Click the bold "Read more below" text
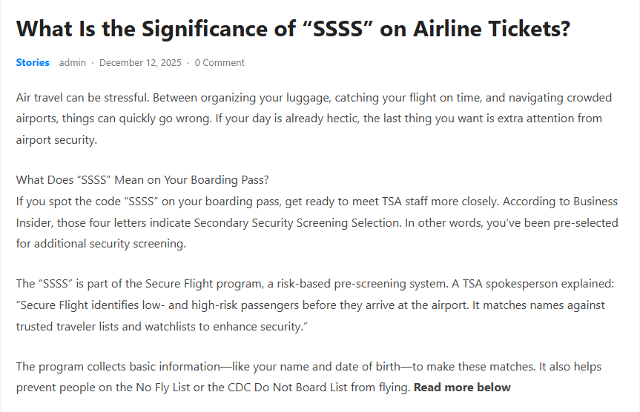Viewport: 640px width, 412px height. click(x=462, y=387)
